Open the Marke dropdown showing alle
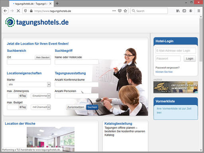The image size is (204, 153). pyautogui.click(x=29, y=84)
